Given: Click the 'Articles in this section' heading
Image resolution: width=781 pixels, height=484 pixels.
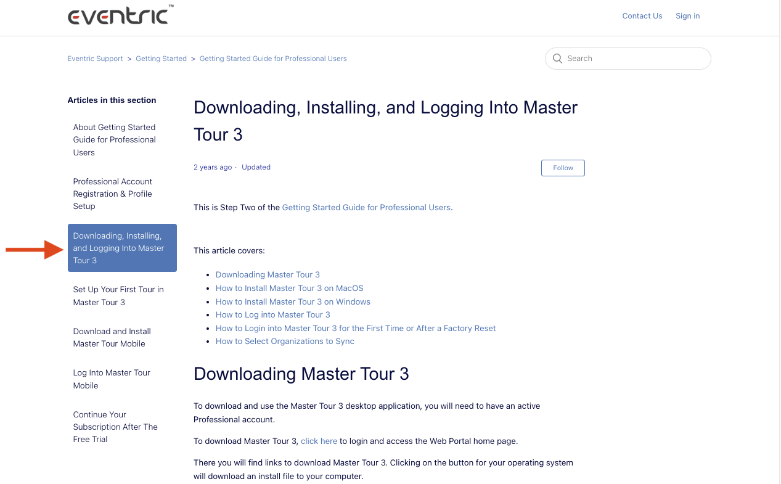Looking at the screenshot, I should click(112, 100).
